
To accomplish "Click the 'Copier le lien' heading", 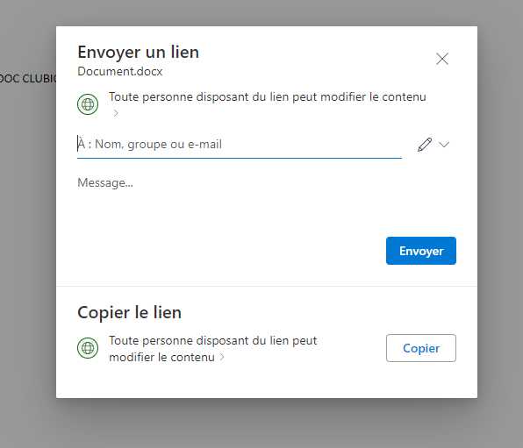I will click(129, 313).
